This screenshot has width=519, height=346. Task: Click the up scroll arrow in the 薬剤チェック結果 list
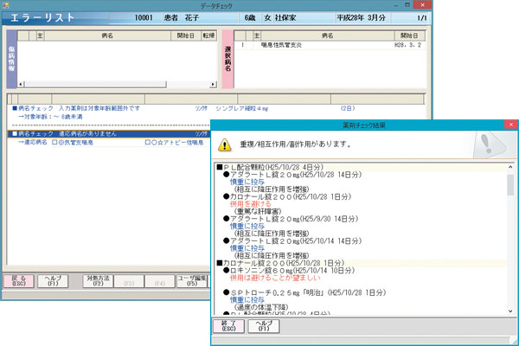510,167
